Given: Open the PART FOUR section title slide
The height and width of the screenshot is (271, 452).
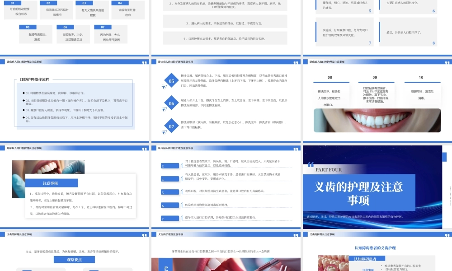Looking at the screenshot, I should pos(377,187).
